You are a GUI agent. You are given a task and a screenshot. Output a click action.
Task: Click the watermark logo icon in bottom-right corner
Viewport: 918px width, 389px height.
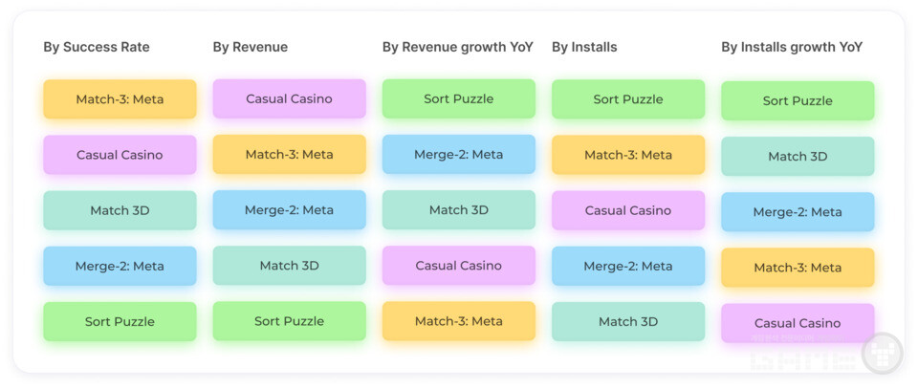point(882,352)
